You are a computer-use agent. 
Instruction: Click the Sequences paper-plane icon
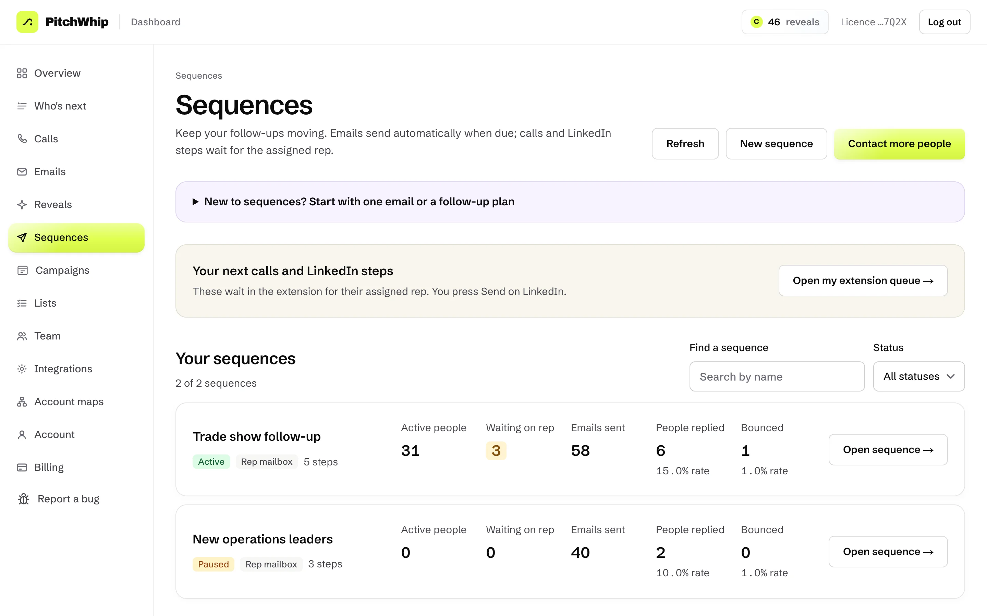[x=22, y=238]
